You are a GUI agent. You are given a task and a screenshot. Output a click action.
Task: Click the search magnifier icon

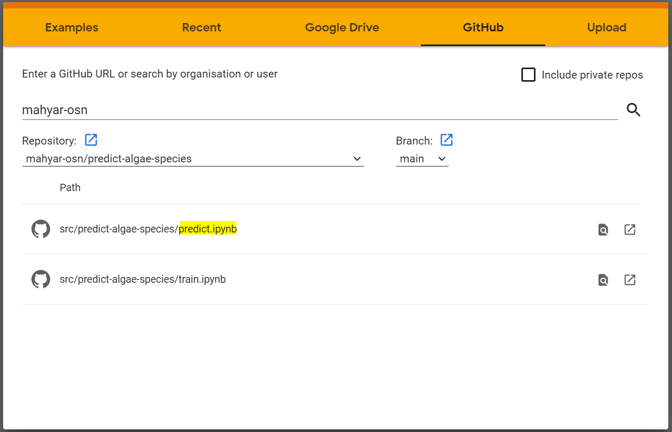click(x=633, y=110)
